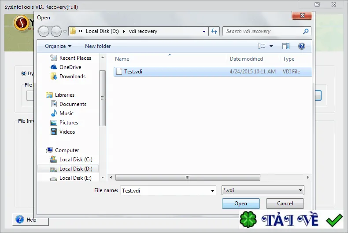
Task: Click the Recent Places icon
Action: [x=53, y=58]
